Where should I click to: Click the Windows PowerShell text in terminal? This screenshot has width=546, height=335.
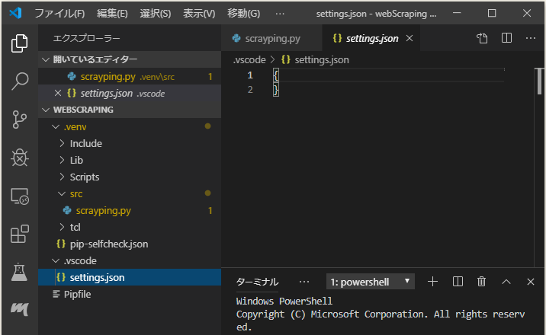(x=284, y=301)
